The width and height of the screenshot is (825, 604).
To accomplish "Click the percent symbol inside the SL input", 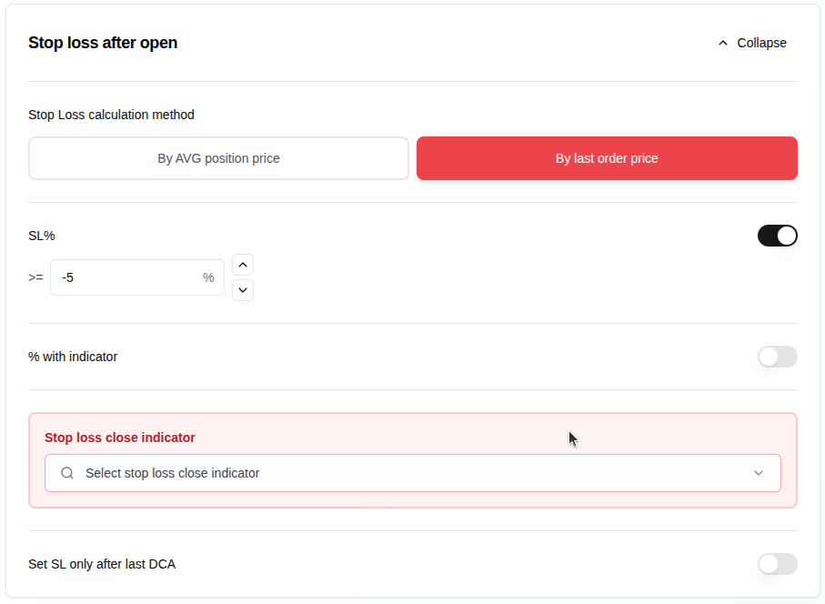I will (208, 277).
